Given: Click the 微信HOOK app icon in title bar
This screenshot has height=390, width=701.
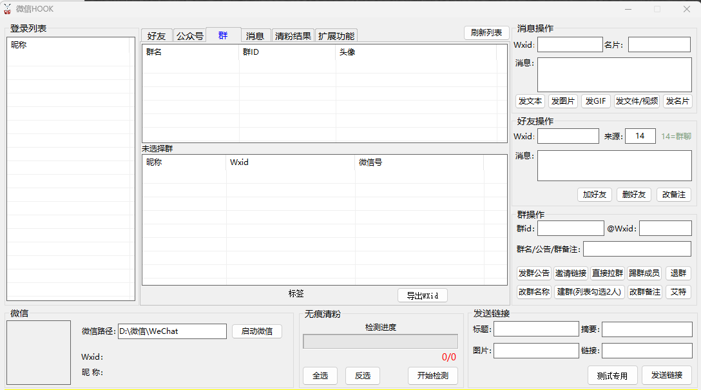Looking at the screenshot, I should click(7, 9).
